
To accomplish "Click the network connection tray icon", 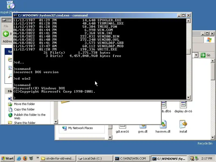I will (197, 158).
